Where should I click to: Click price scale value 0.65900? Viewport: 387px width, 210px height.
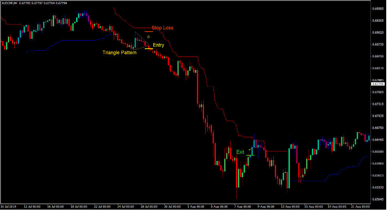[x=378, y=164]
